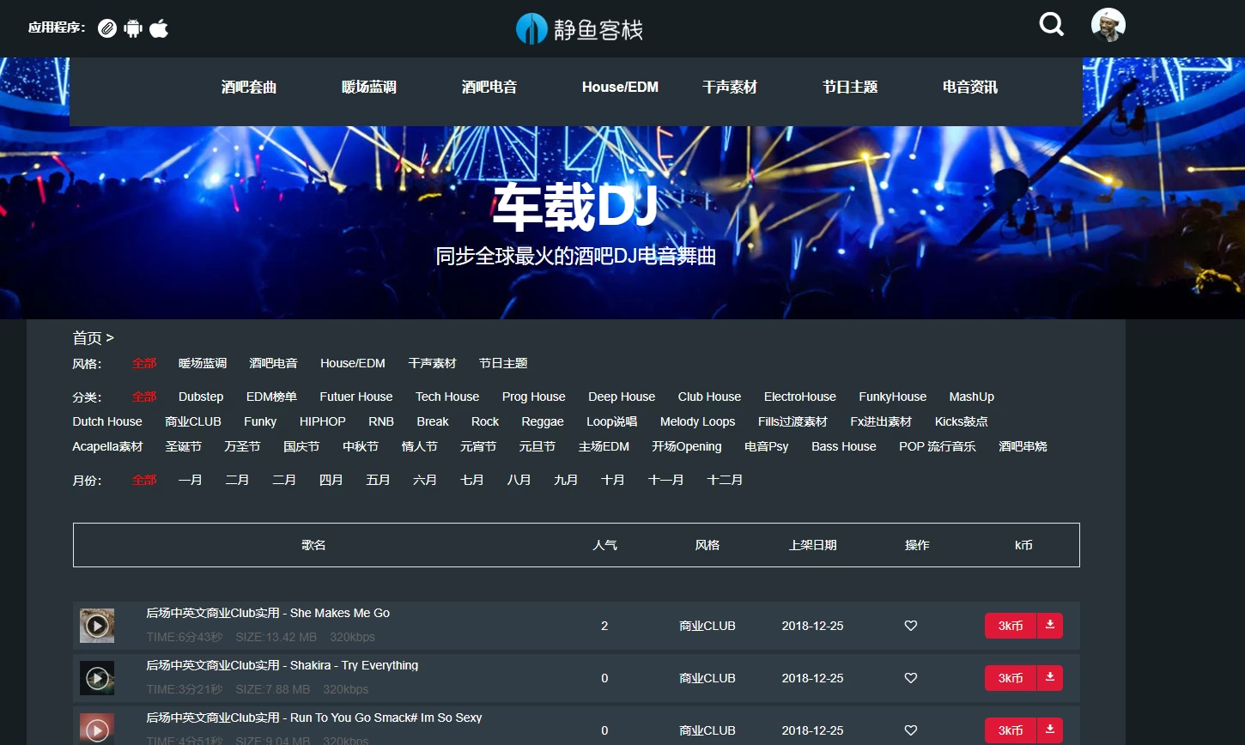The width and height of the screenshot is (1245, 745).
Task: Filter category by Deep House
Action: pos(622,397)
